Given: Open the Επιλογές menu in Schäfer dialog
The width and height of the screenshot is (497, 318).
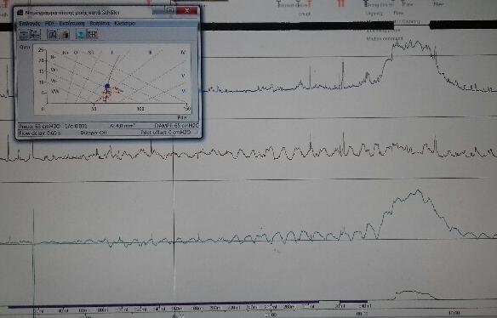Looking at the screenshot, I should [x=30, y=24].
